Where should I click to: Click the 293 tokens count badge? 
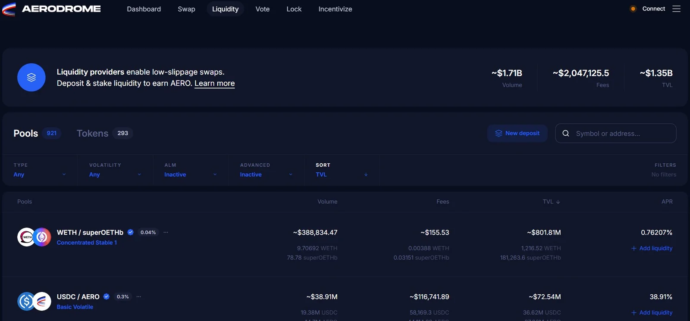click(x=123, y=133)
